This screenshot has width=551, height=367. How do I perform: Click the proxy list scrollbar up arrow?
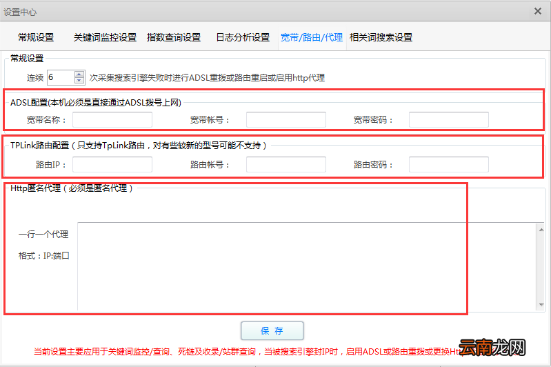[x=541, y=230]
